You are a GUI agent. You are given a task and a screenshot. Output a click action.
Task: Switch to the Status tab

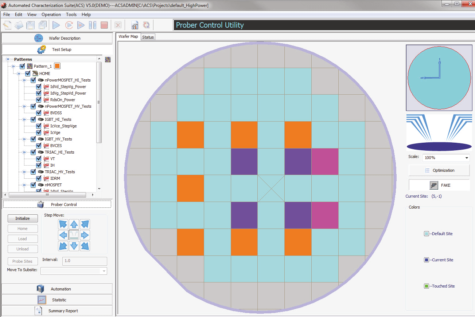coord(148,37)
